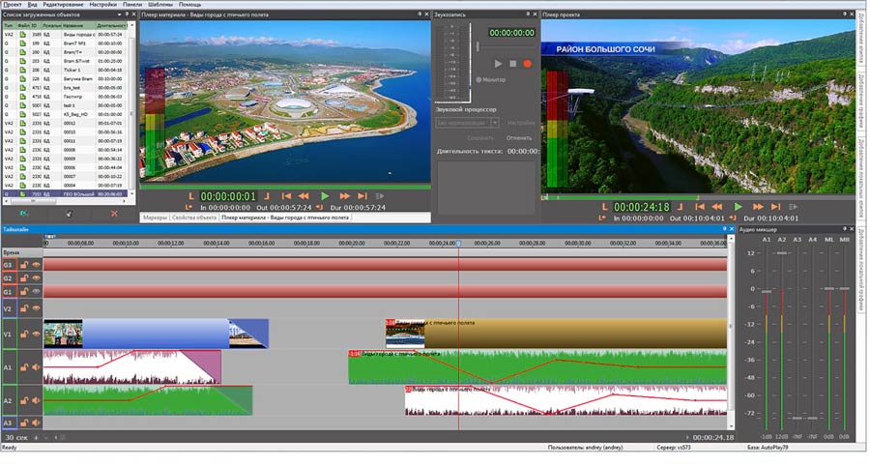Open the Вид menu
Viewport: 870px width, 466px height.
(33, 4)
